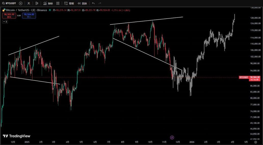This screenshot has width=263, height=145.
Task: Redo the last undone action
Action: (100, 3)
